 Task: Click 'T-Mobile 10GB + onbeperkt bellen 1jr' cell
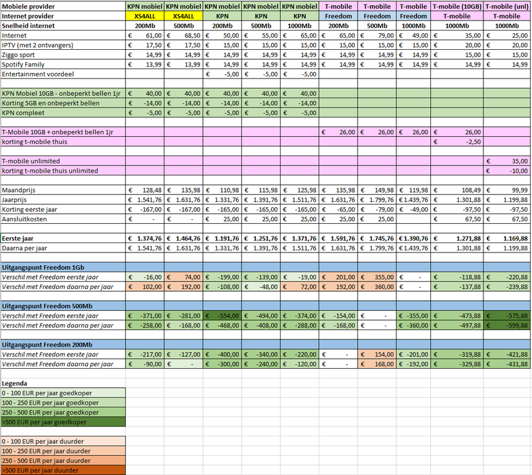(63, 132)
